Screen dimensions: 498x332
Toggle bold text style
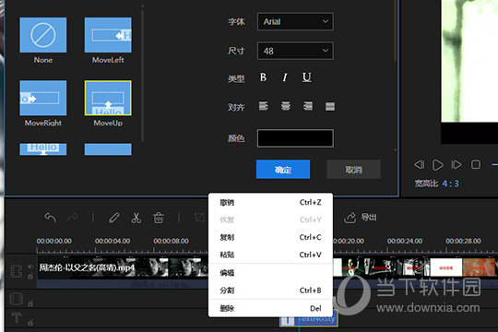(263, 77)
